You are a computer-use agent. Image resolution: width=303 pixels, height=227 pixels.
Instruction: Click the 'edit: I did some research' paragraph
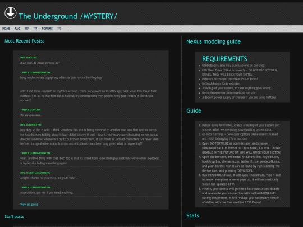point(88,96)
